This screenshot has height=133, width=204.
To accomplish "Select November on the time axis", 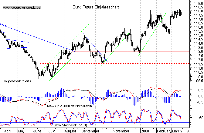I will coord(121,131).
